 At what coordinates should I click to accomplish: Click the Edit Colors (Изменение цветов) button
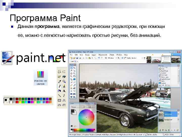(x=40, y=78)
